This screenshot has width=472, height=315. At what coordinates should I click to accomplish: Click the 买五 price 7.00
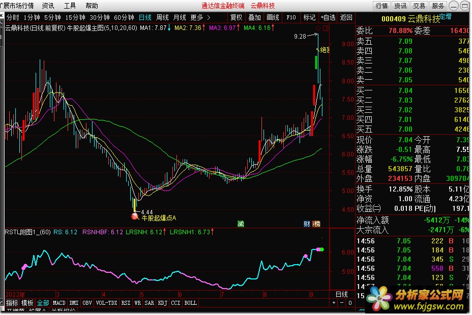point(405,129)
